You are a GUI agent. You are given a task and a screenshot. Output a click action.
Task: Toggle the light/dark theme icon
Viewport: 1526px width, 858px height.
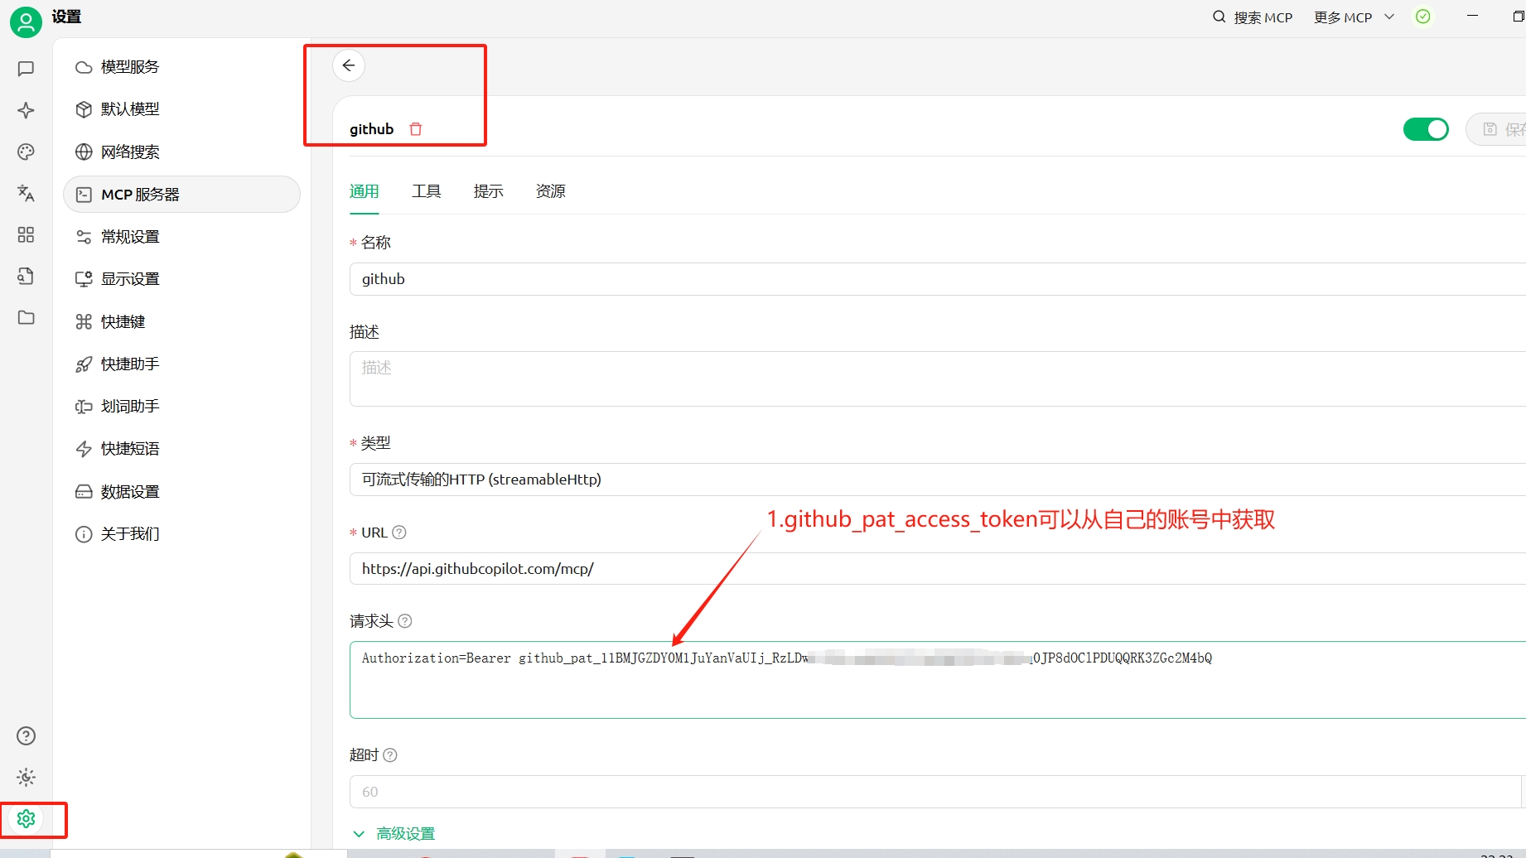[26, 777]
